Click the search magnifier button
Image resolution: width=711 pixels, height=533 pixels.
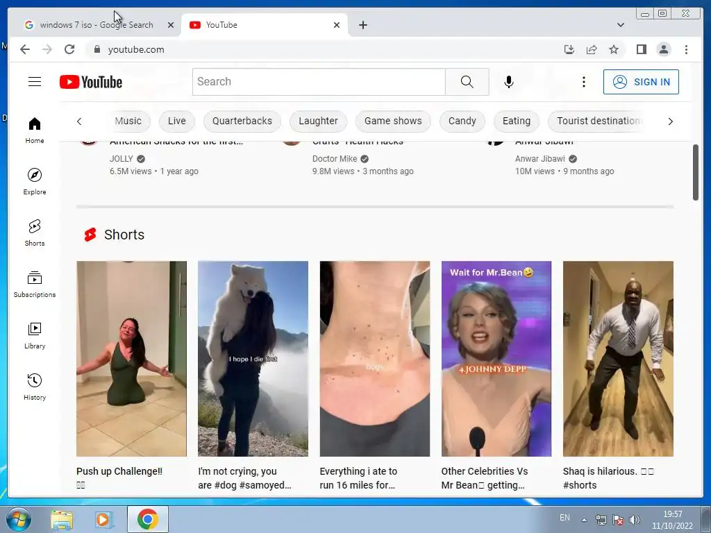click(x=467, y=82)
